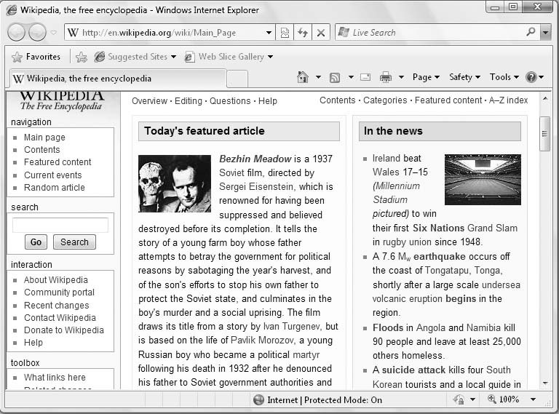Open the Favorites star button

[x=36, y=57]
